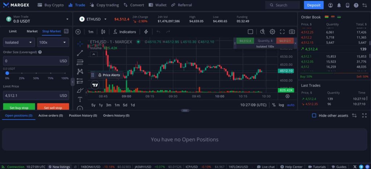
Task: Select the brush drawing tool
Action: [x=80, y=90]
